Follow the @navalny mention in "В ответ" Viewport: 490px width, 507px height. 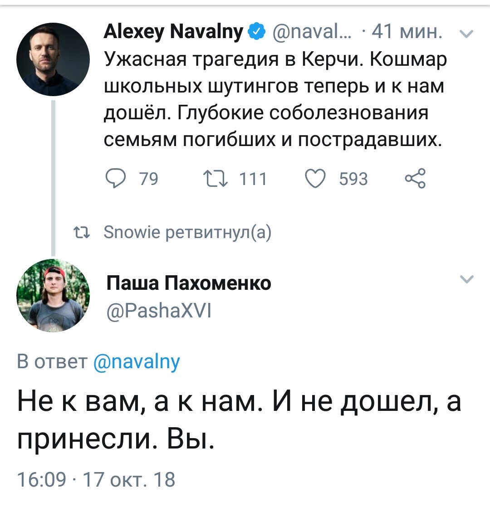click(x=136, y=362)
